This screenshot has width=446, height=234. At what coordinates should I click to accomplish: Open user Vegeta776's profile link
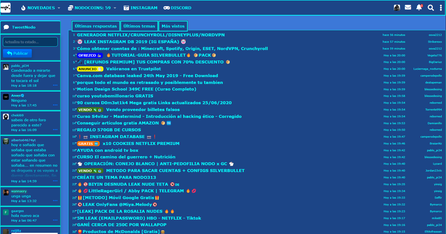tap(435, 55)
